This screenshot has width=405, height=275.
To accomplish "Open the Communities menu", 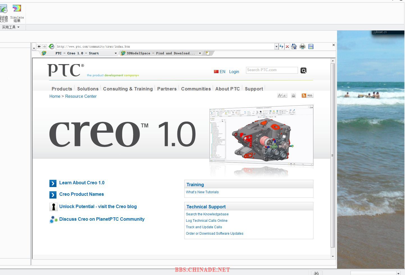I will [196, 89].
